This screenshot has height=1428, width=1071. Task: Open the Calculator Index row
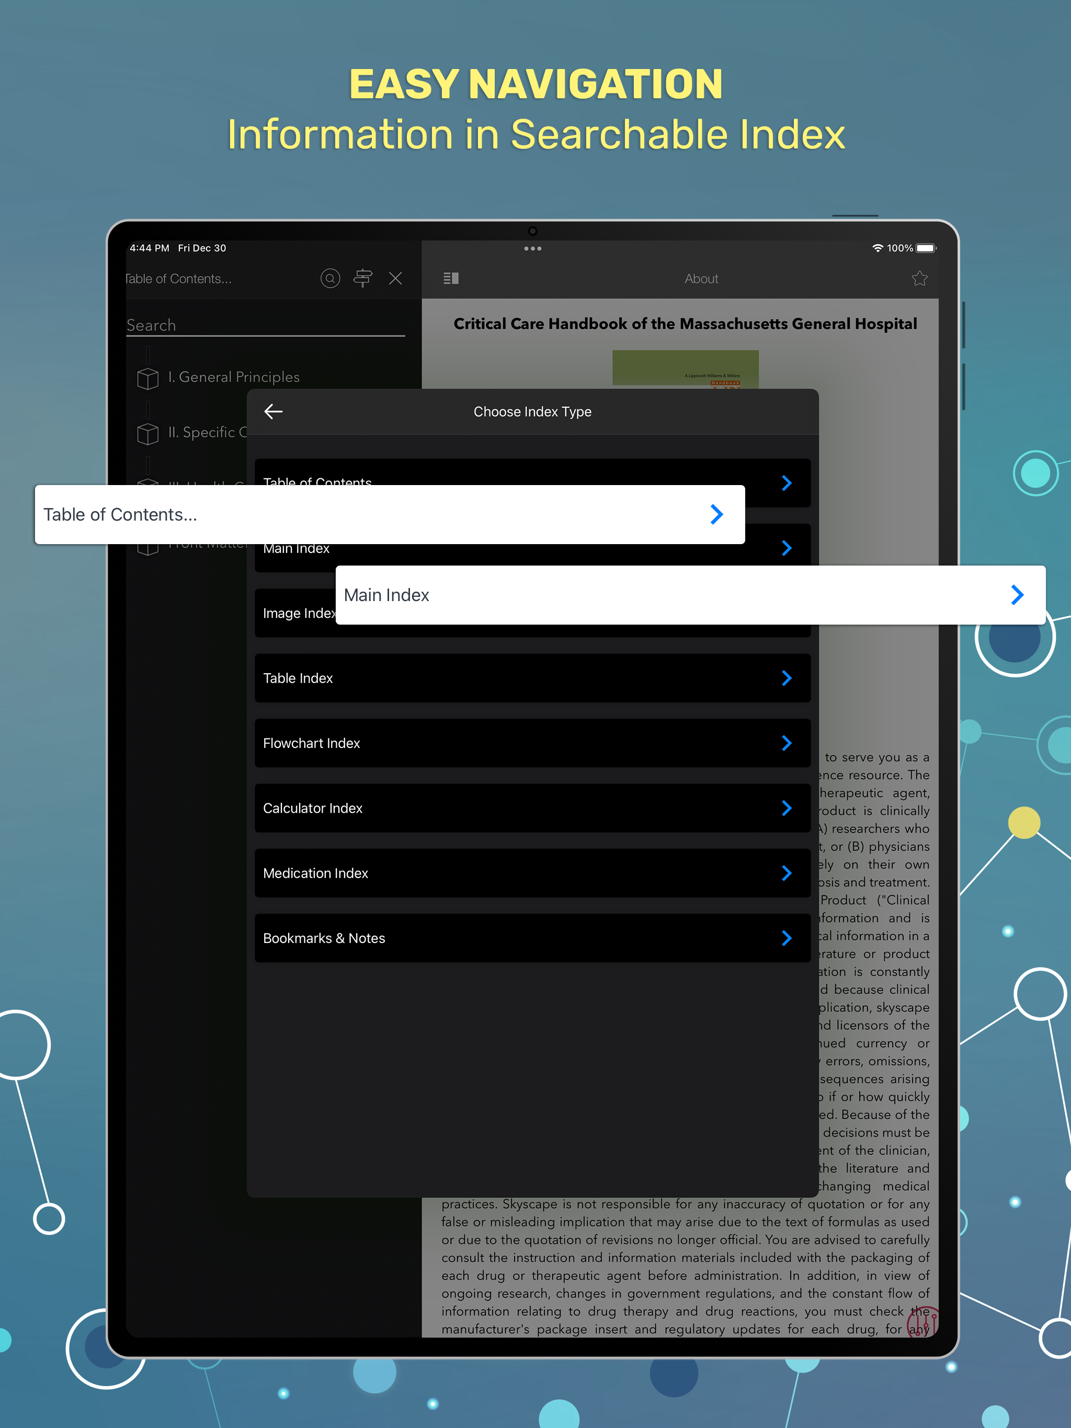532,808
